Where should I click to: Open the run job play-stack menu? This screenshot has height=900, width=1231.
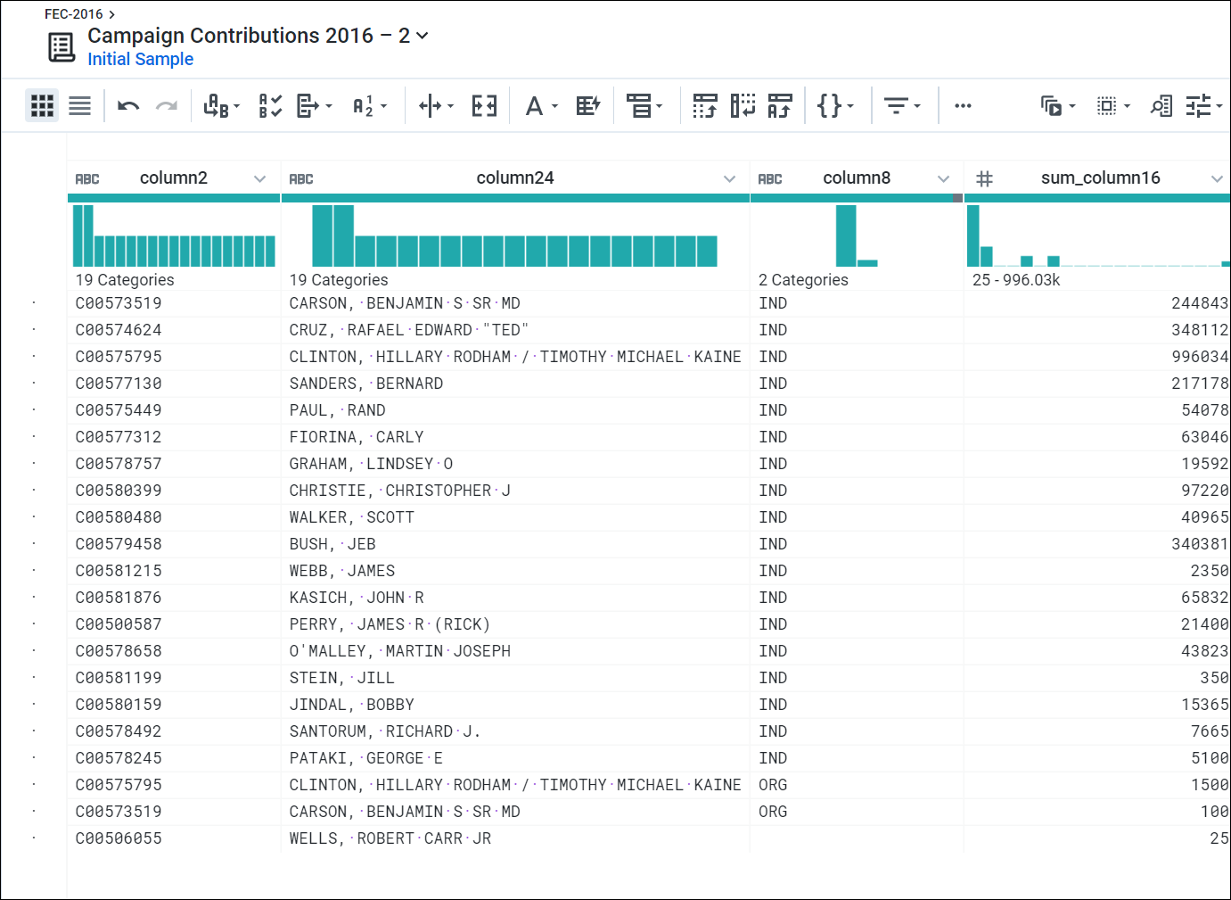pos(1058,106)
